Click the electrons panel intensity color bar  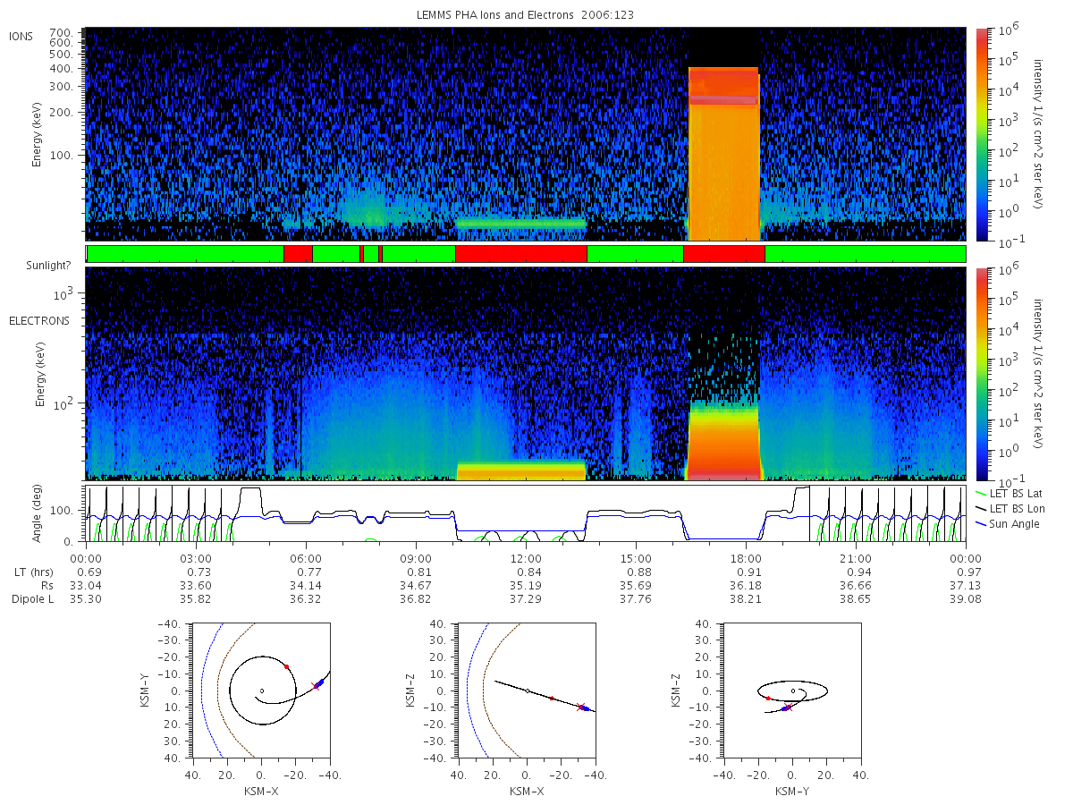point(981,373)
